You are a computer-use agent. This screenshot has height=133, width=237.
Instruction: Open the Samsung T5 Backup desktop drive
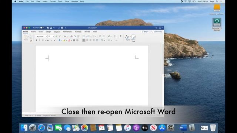[217, 24]
